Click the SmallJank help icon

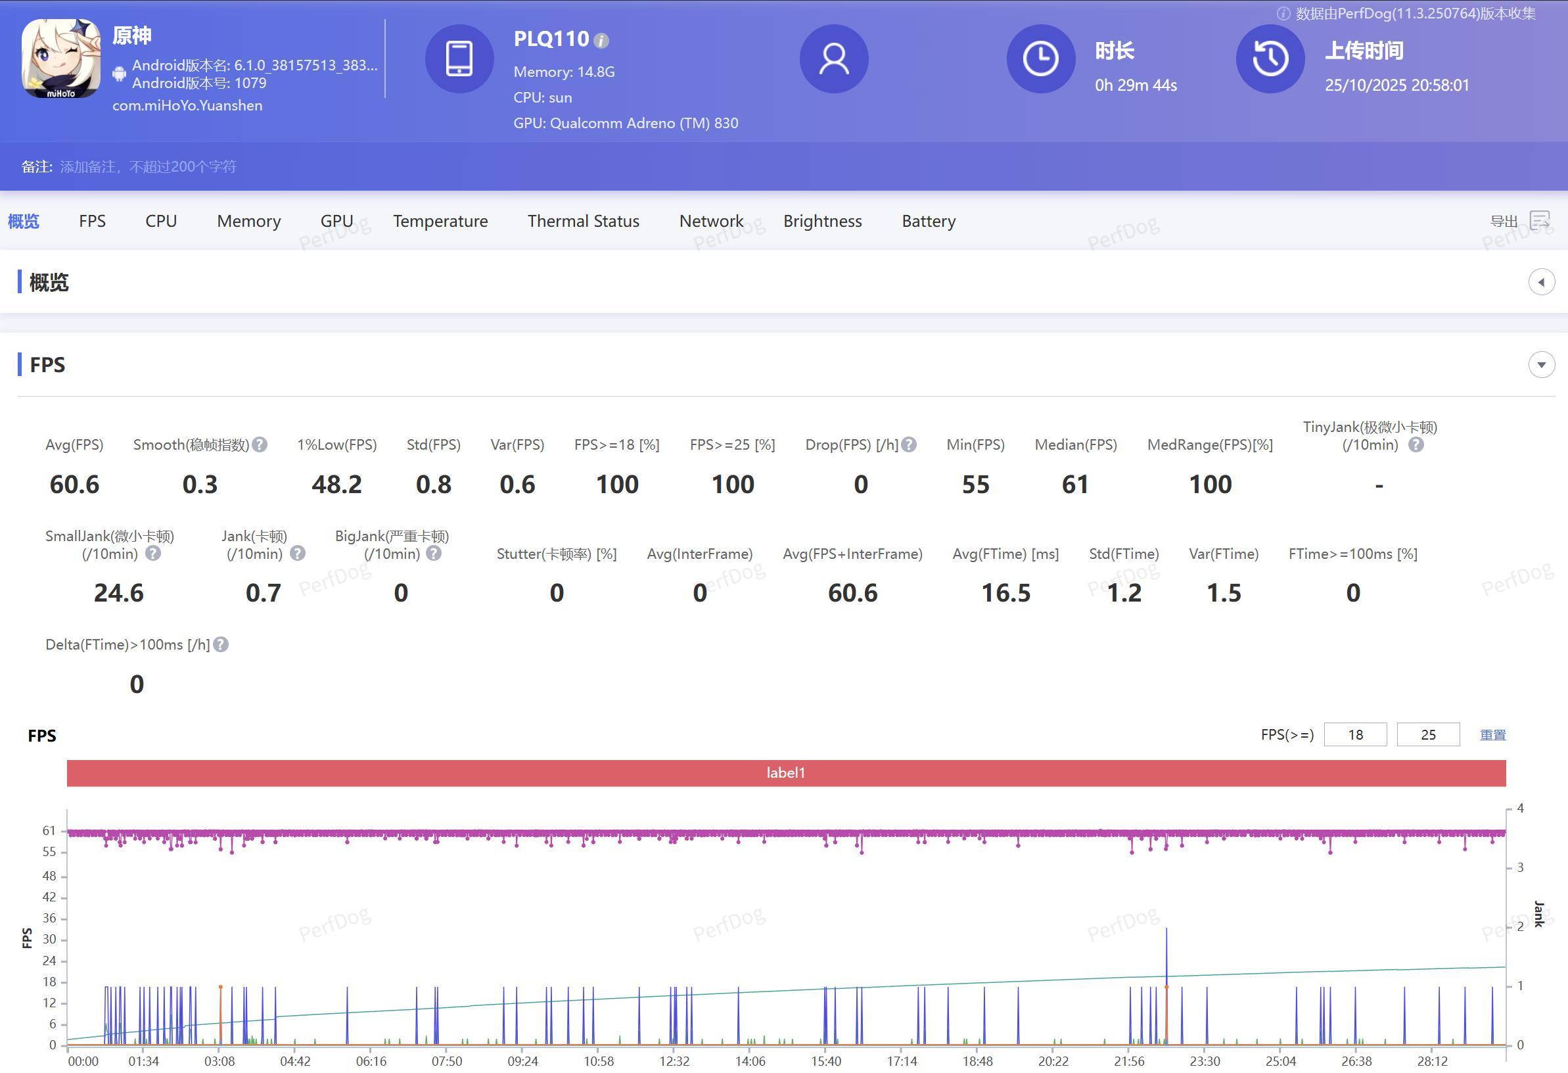153,554
